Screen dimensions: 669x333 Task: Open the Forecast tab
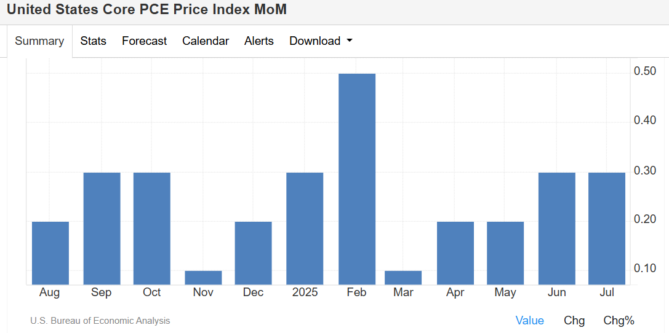[x=144, y=41]
